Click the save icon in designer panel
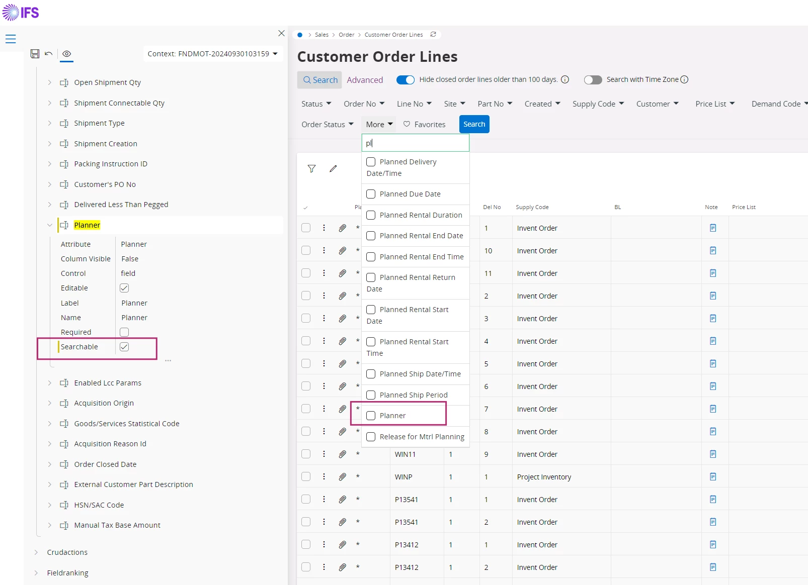This screenshot has height=585, width=808. pos(35,54)
